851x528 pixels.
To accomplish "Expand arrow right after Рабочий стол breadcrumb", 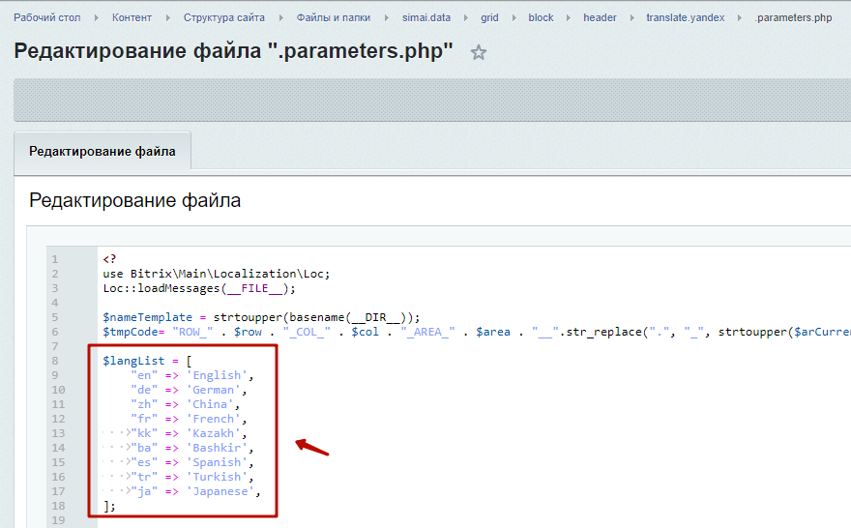I will tap(95, 17).
